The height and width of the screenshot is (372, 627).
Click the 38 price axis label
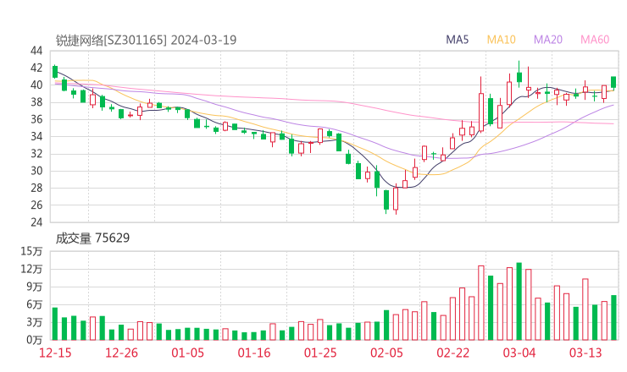tap(36, 102)
